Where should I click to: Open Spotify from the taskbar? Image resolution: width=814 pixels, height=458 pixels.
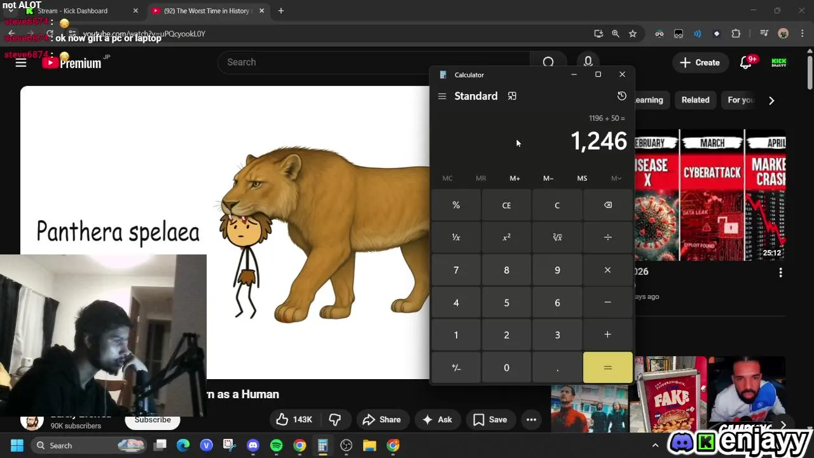click(276, 445)
